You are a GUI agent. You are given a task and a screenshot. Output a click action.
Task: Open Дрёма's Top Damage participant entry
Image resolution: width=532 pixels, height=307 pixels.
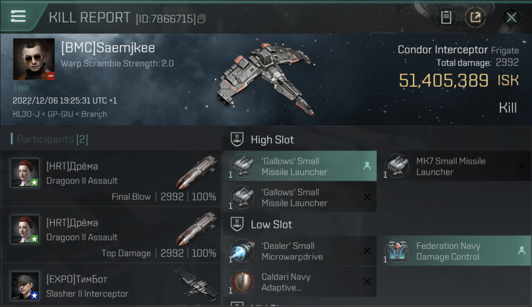tap(111, 235)
